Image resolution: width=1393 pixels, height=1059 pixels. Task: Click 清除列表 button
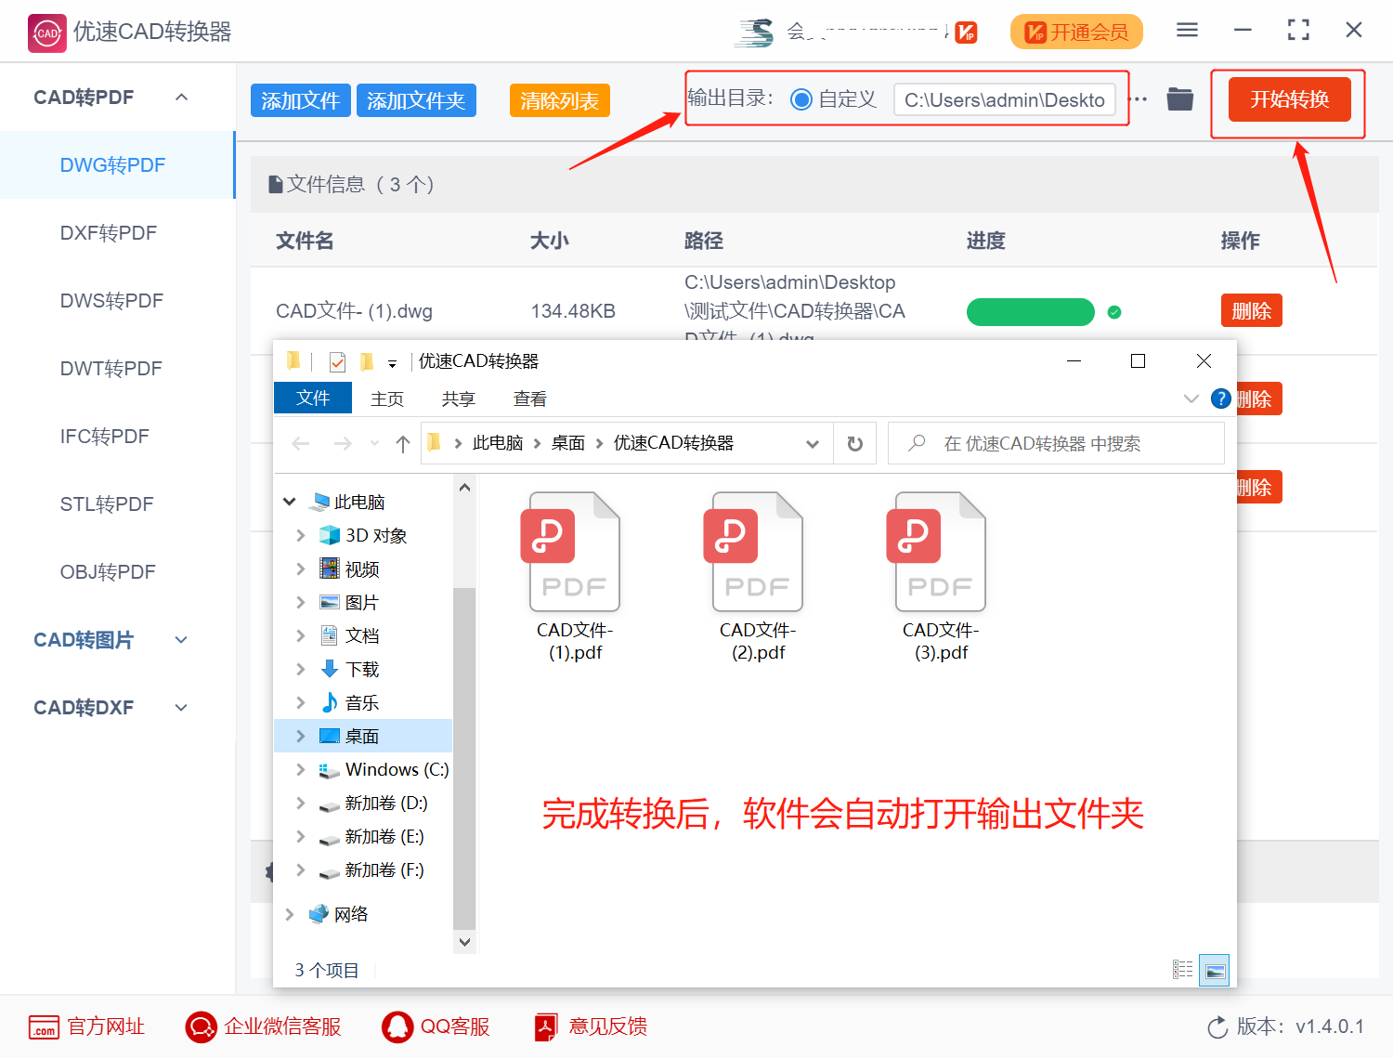[559, 100]
